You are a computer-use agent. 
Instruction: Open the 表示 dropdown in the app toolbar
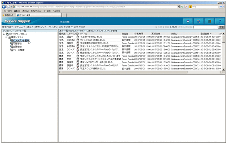[x=30, y=27]
